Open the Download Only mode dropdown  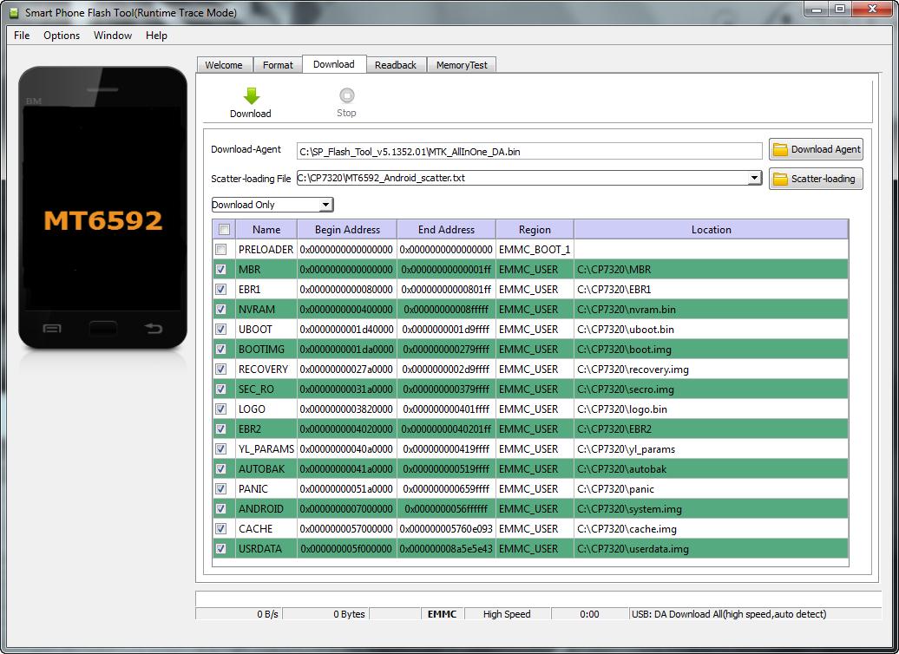click(272, 205)
